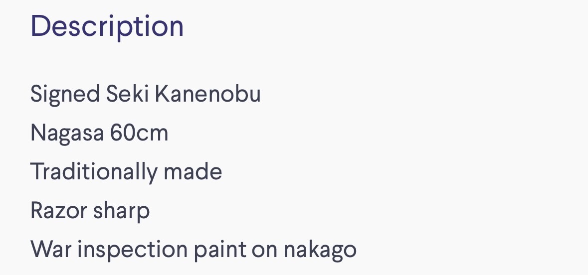Click the Description heading
Image resolution: width=588 pixels, height=275 pixels.
point(107,26)
